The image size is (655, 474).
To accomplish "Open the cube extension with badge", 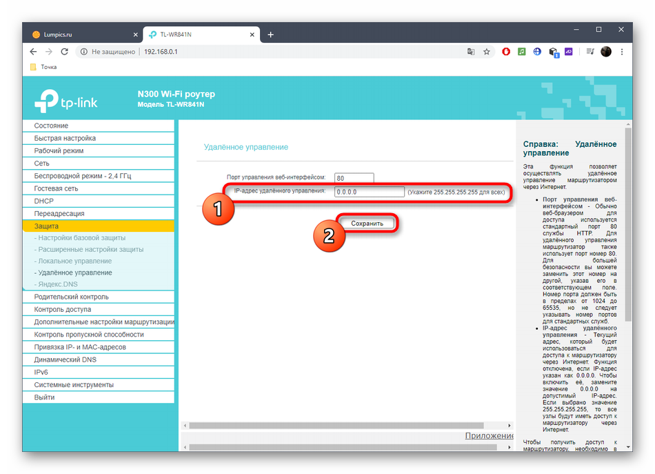I will pos(554,52).
